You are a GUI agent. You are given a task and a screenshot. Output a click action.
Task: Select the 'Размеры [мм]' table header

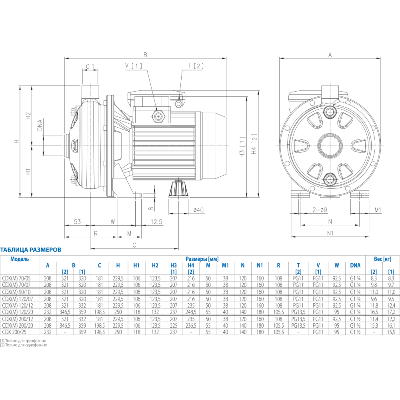click(202, 259)
